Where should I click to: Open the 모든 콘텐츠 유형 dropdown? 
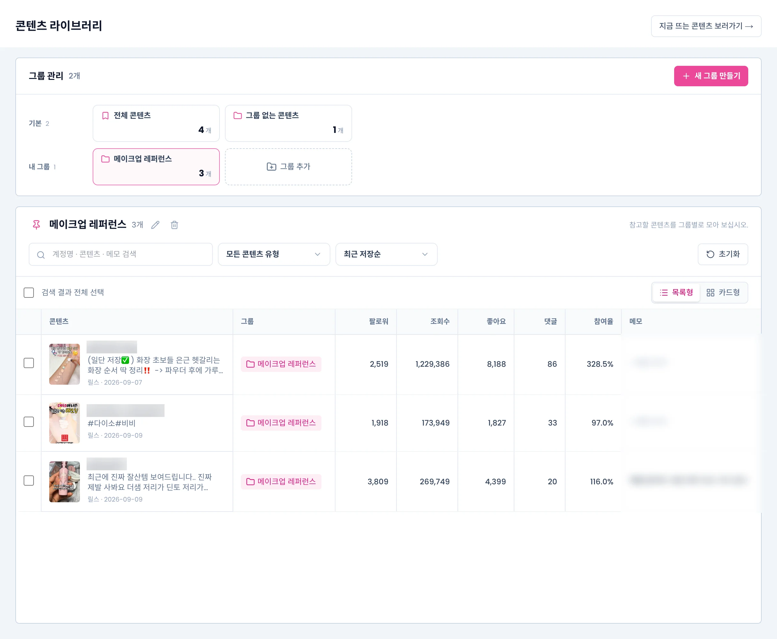(x=274, y=254)
